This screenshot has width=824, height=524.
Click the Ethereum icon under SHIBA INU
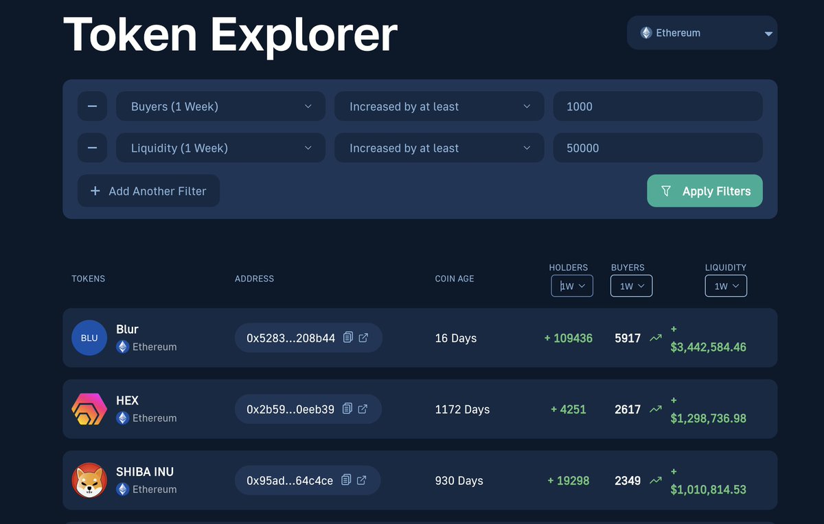[x=122, y=490]
